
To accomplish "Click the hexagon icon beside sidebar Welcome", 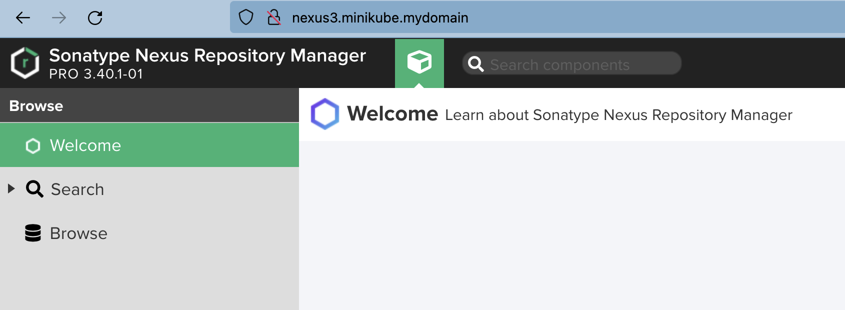I will tap(33, 145).
